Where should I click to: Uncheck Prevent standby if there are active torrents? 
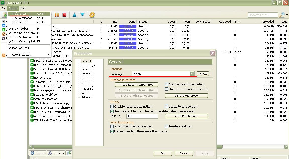click(112, 131)
